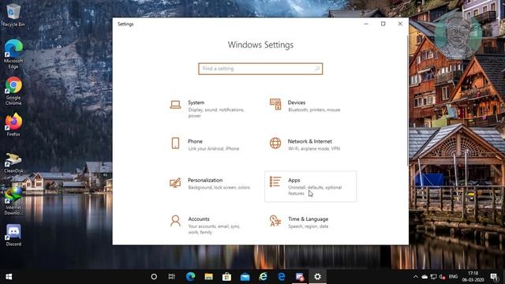Maximize the Settings window
Screen dimensions: 505x284
pos(383,24)
